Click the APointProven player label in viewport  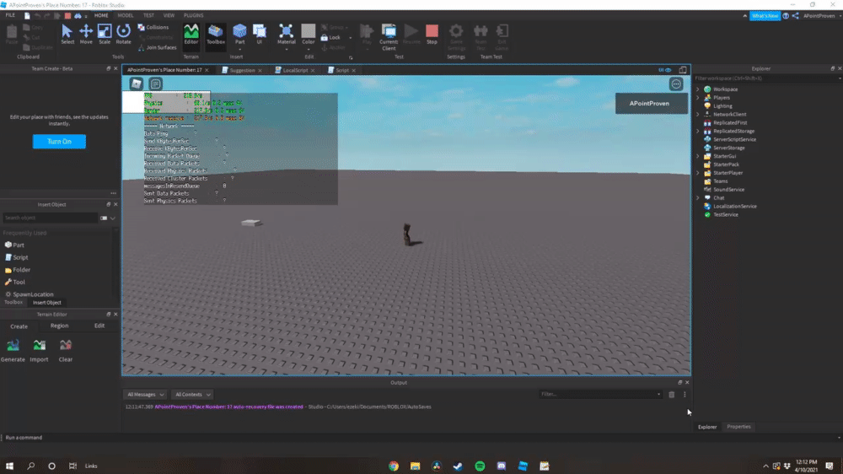tap(649, 103)
